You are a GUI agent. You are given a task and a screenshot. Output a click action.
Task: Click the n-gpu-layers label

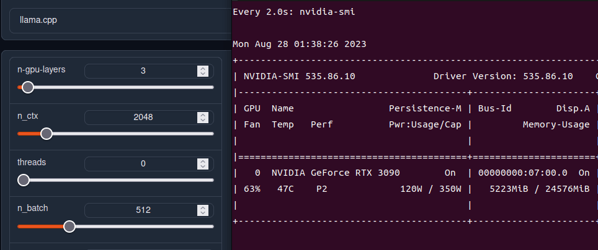click(41, 70)
